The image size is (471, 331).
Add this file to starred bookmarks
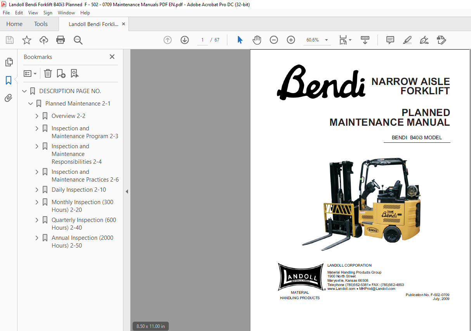[27, 40]
